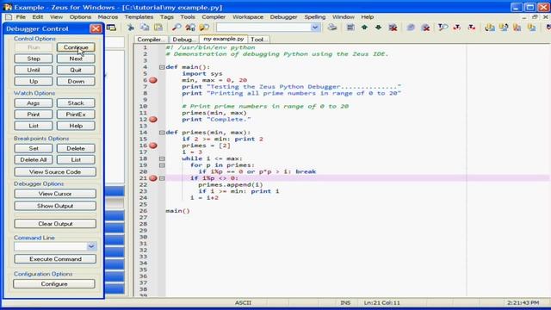Open the toolbar search combo box dropdown arrow
551x310 pixels.
(x=315, y=28)
